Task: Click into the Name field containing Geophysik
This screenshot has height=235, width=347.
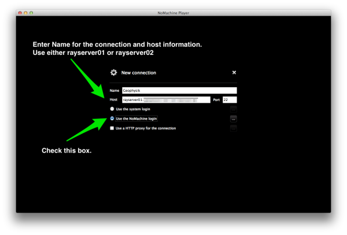Action: [179, 91]
